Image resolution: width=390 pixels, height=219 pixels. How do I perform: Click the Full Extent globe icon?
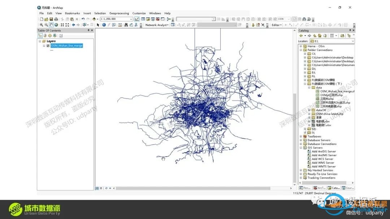pos(56,24)
